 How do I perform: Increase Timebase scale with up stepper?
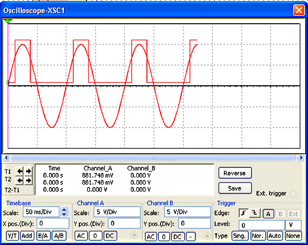[x=64, y=209]
